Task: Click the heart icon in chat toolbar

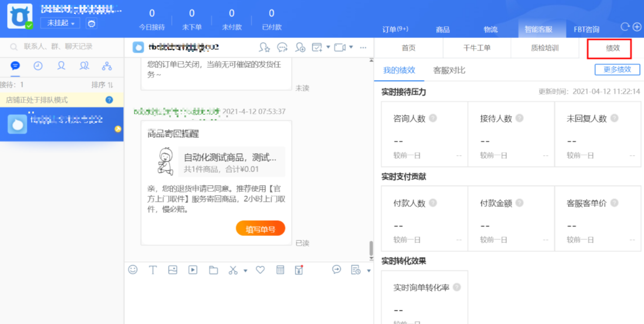Action: (x=260, y=270)
